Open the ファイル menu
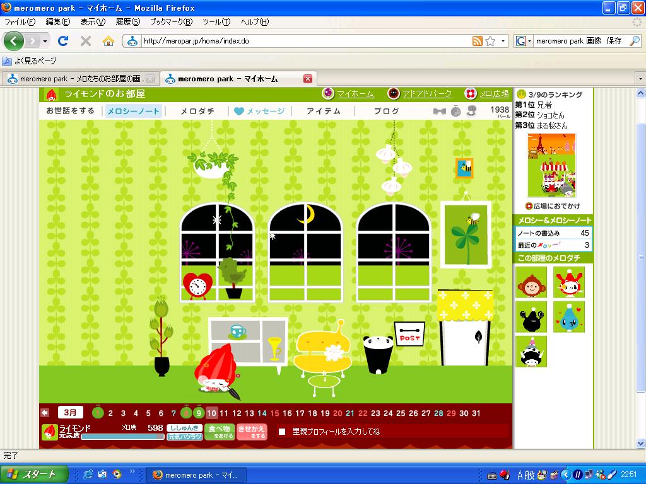 coord(20,22)
